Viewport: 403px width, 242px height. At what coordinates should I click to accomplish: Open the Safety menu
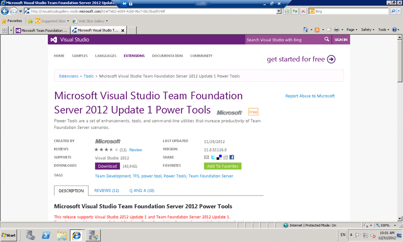click(368, 30)
